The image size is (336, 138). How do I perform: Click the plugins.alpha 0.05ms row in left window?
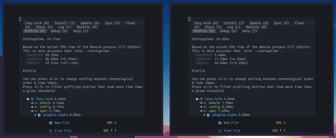click(x=57, y=115)
